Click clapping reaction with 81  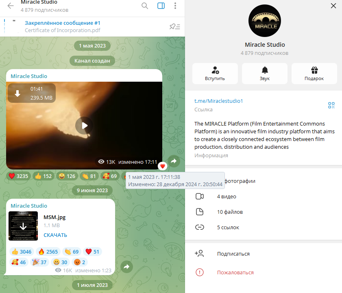pos(89,176)
